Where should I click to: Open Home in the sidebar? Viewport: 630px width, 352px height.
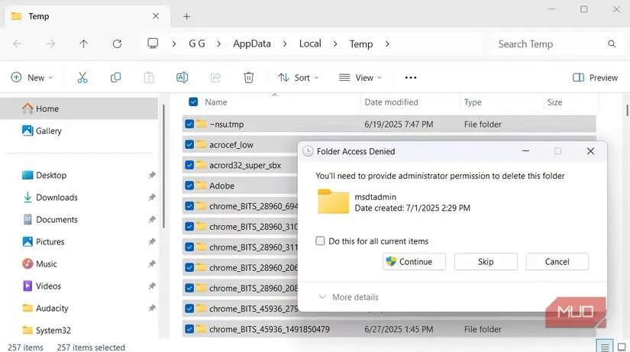click(x=79, y=108)
